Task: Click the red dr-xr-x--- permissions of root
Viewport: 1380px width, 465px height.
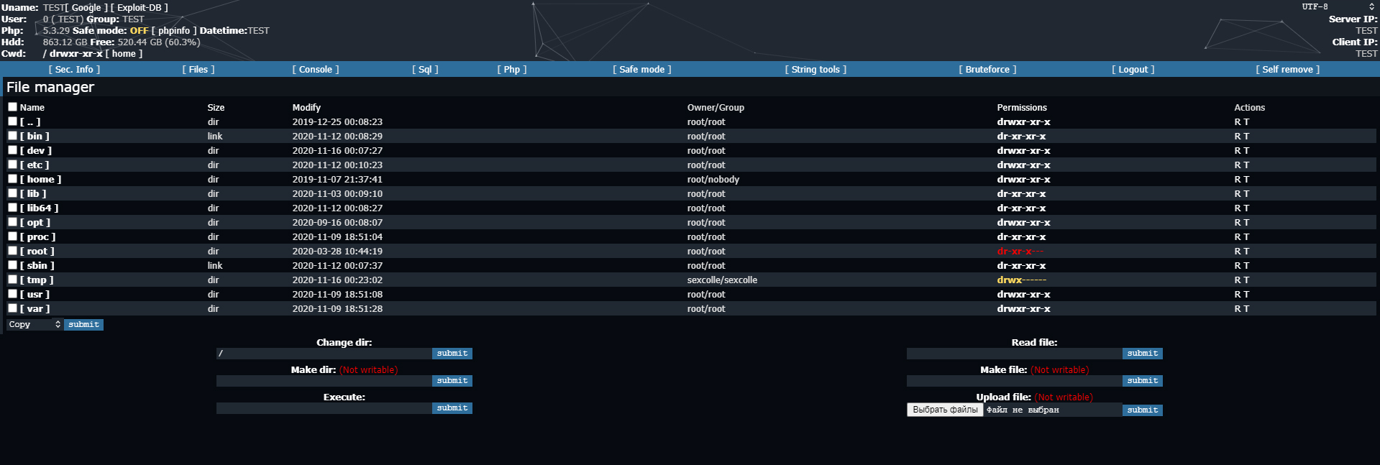Action: (1020, 252)
